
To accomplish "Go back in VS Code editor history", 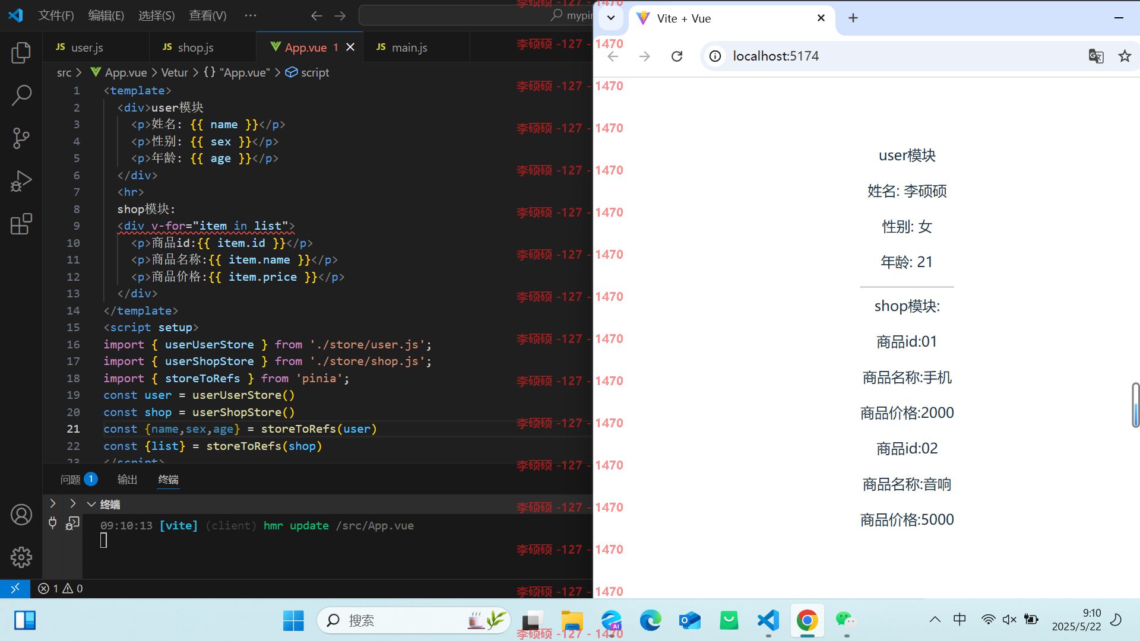I will [316, 15].
